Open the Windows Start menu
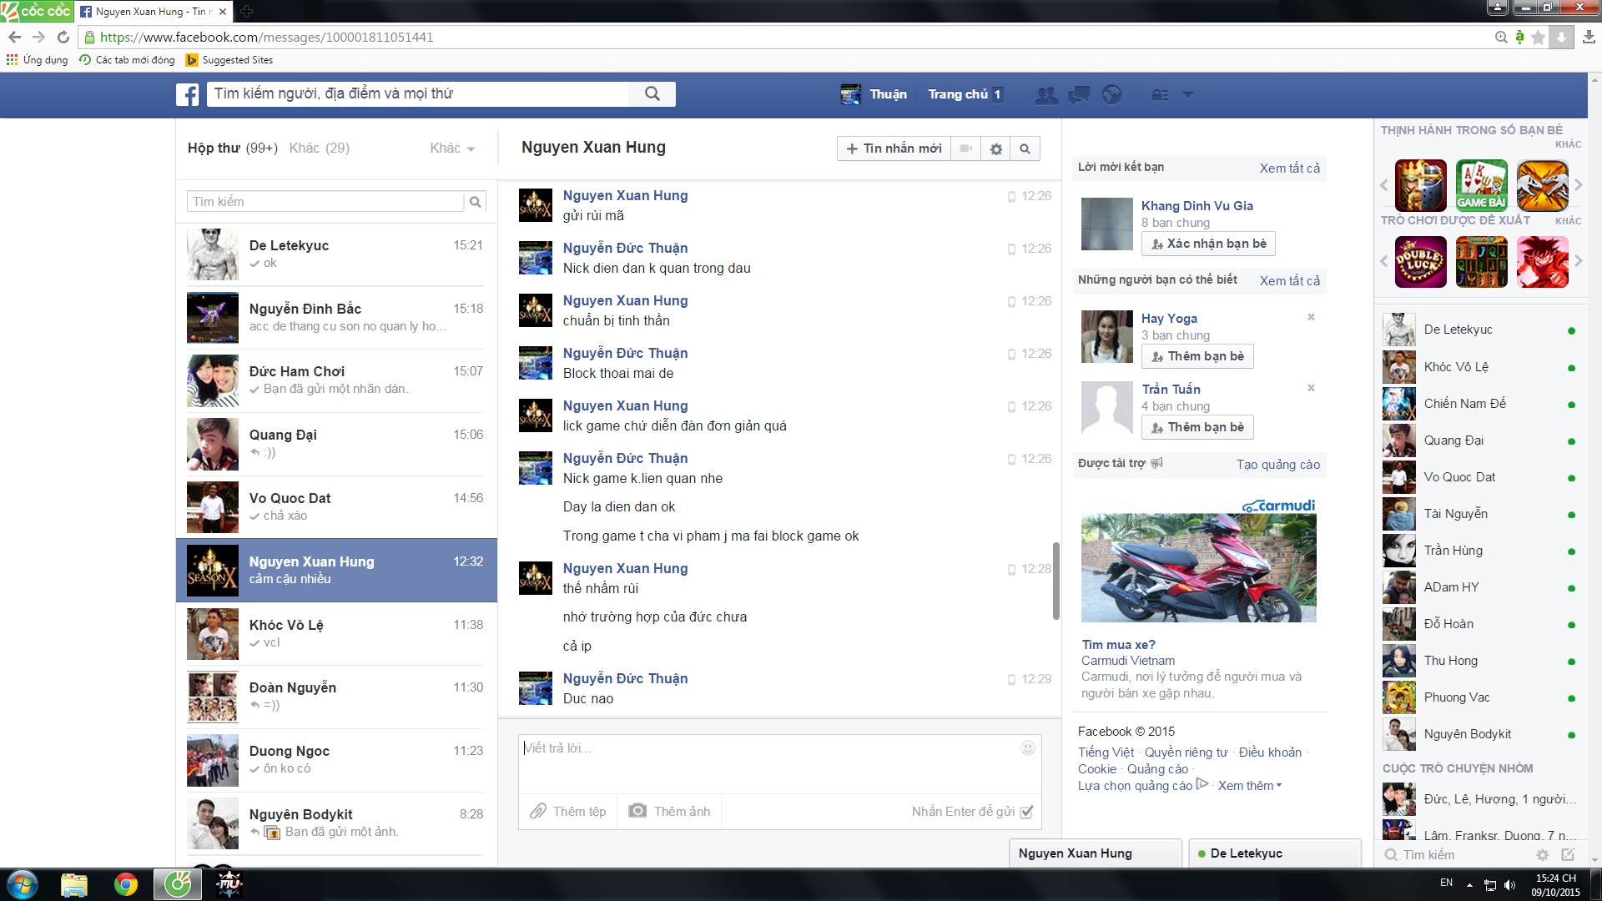Image resolution: width=1602 pixels, height=901 pixels. point(23,884)
